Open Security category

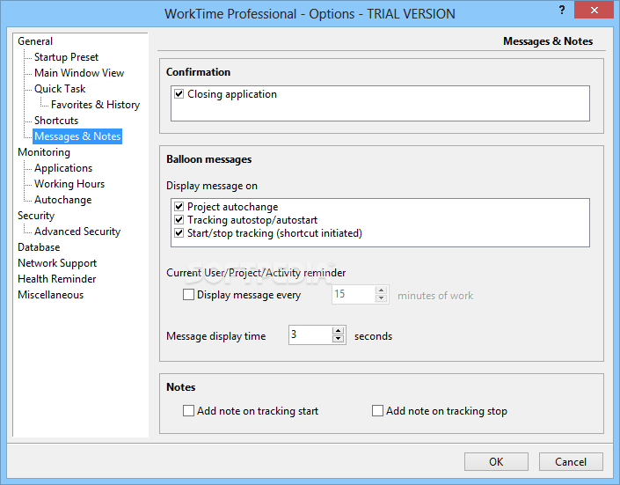tap(36, 216)
